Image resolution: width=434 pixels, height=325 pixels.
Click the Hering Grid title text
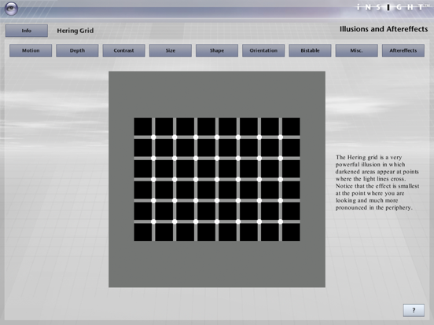tap(75, 31)
